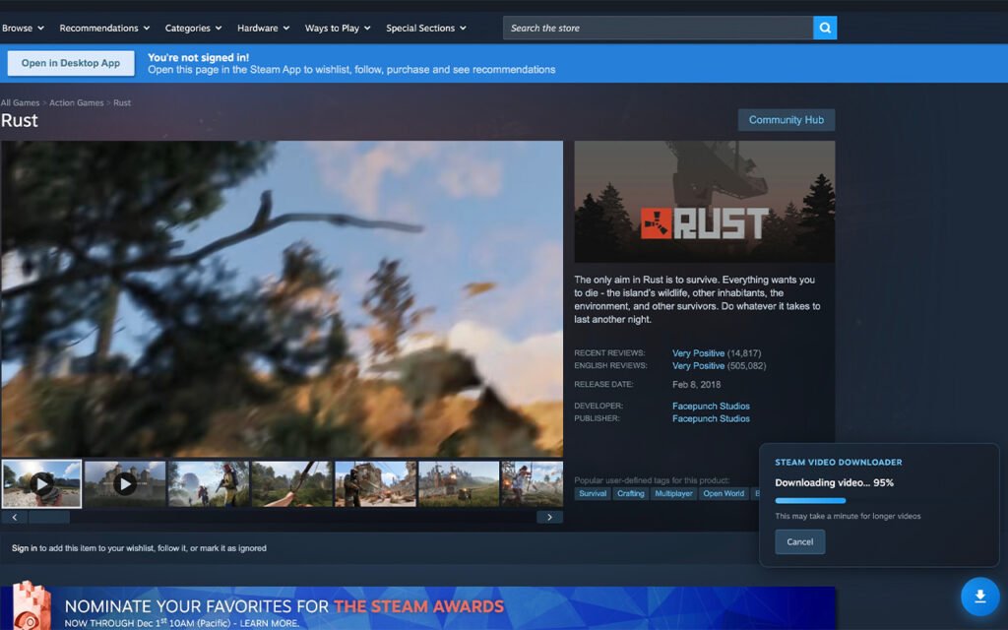Click the Open in Desktop App button
This screenshot has width=1008, height=630.
click(71, 63)
